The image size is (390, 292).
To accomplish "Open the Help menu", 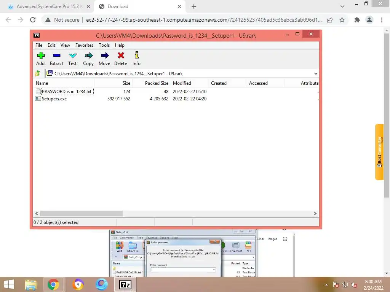I will pos(120,45).
